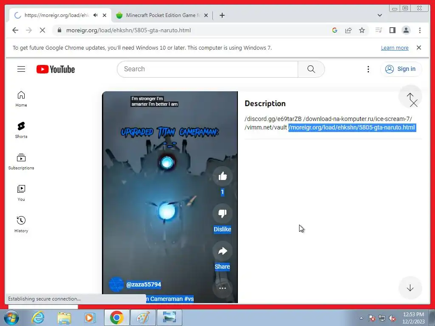Open the @zaza55794 channel name
The width and height of the screenshot is (435, 326).
(x=144, y=285)
